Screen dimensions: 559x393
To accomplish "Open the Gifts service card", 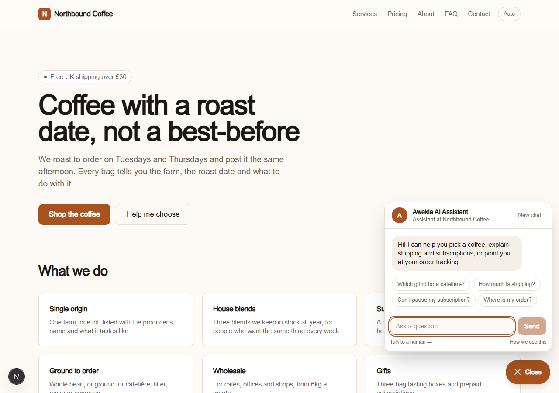I will pyautogui.click(x=443, y=374).
